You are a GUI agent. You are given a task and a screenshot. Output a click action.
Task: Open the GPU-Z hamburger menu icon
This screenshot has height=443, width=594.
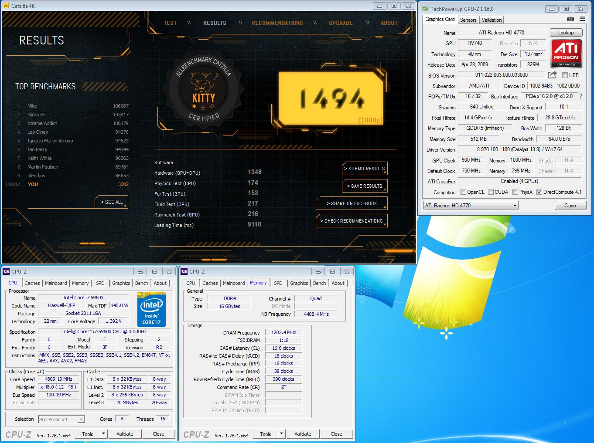click(x=582, y=19)
